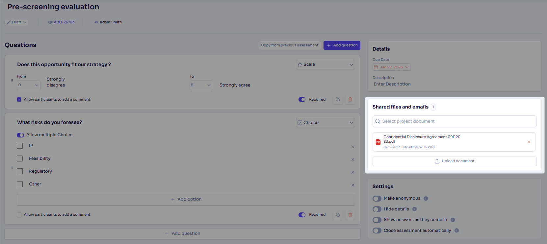Screen dimensions: 547x244
Task: Enable Show answers as they come in
Action: tap(377, 220)
